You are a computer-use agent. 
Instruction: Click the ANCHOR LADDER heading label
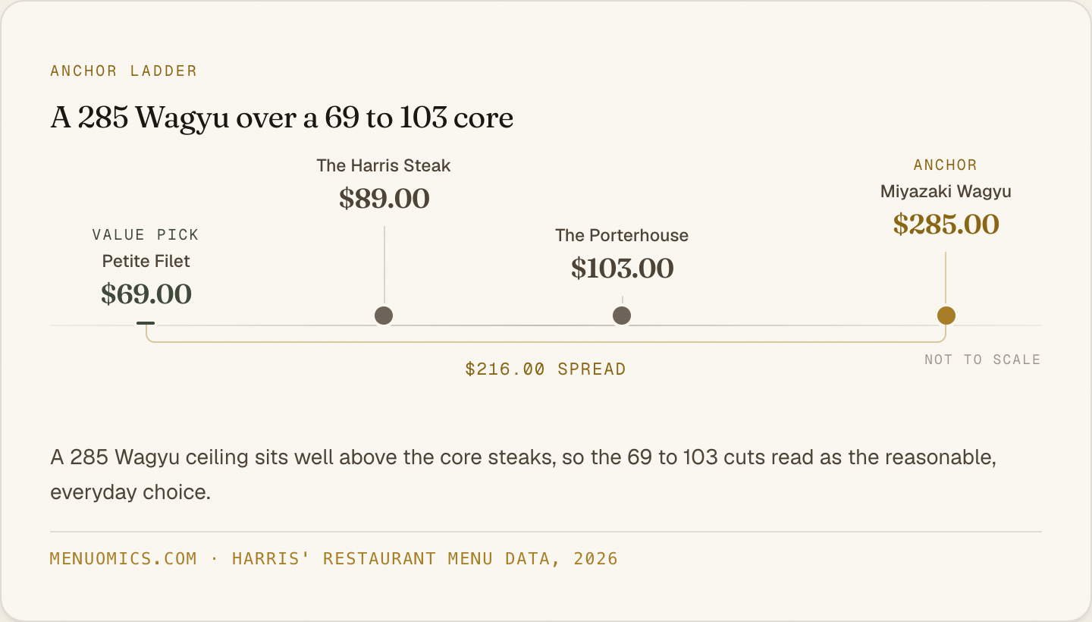coord(124,71)
